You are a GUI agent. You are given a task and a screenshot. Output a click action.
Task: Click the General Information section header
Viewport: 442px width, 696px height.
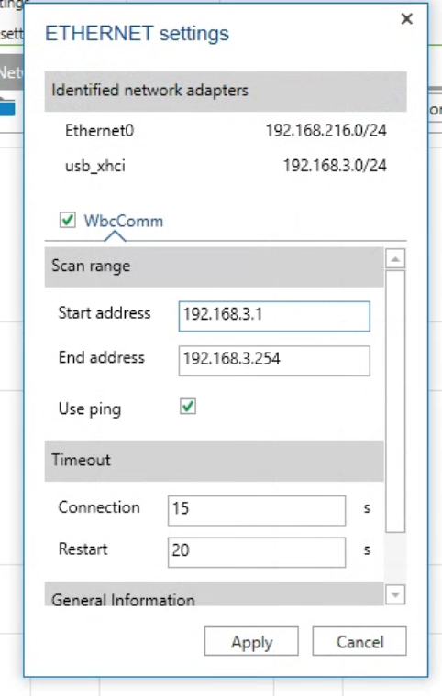pyautogui.click(x=214, y=594)
